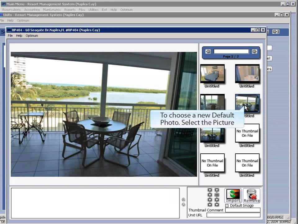The width and height of the screenshot is (298, 224).
Task: Enable the Default Image checkbox
Action: (227, 206)
